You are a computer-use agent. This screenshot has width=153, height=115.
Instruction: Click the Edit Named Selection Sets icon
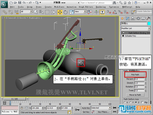(x=133, y=12)
